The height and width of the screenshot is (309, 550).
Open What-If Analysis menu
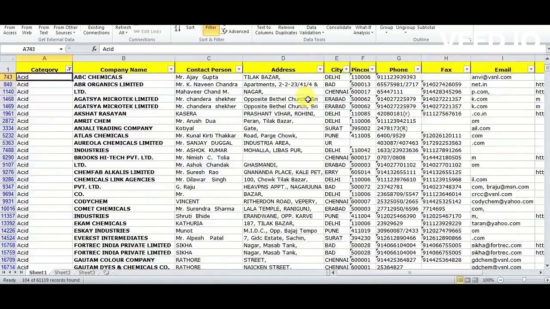coord(363,30)
